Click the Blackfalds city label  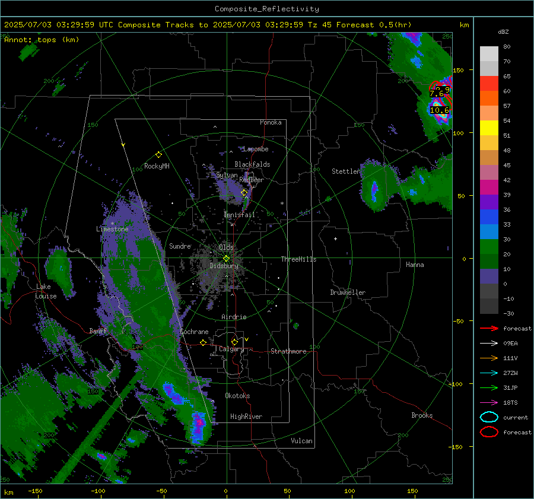(252, 164)
